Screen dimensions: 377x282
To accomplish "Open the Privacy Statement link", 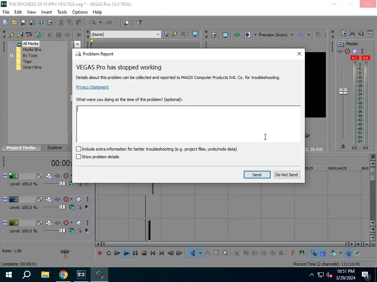I will click(x=92, y=87).
